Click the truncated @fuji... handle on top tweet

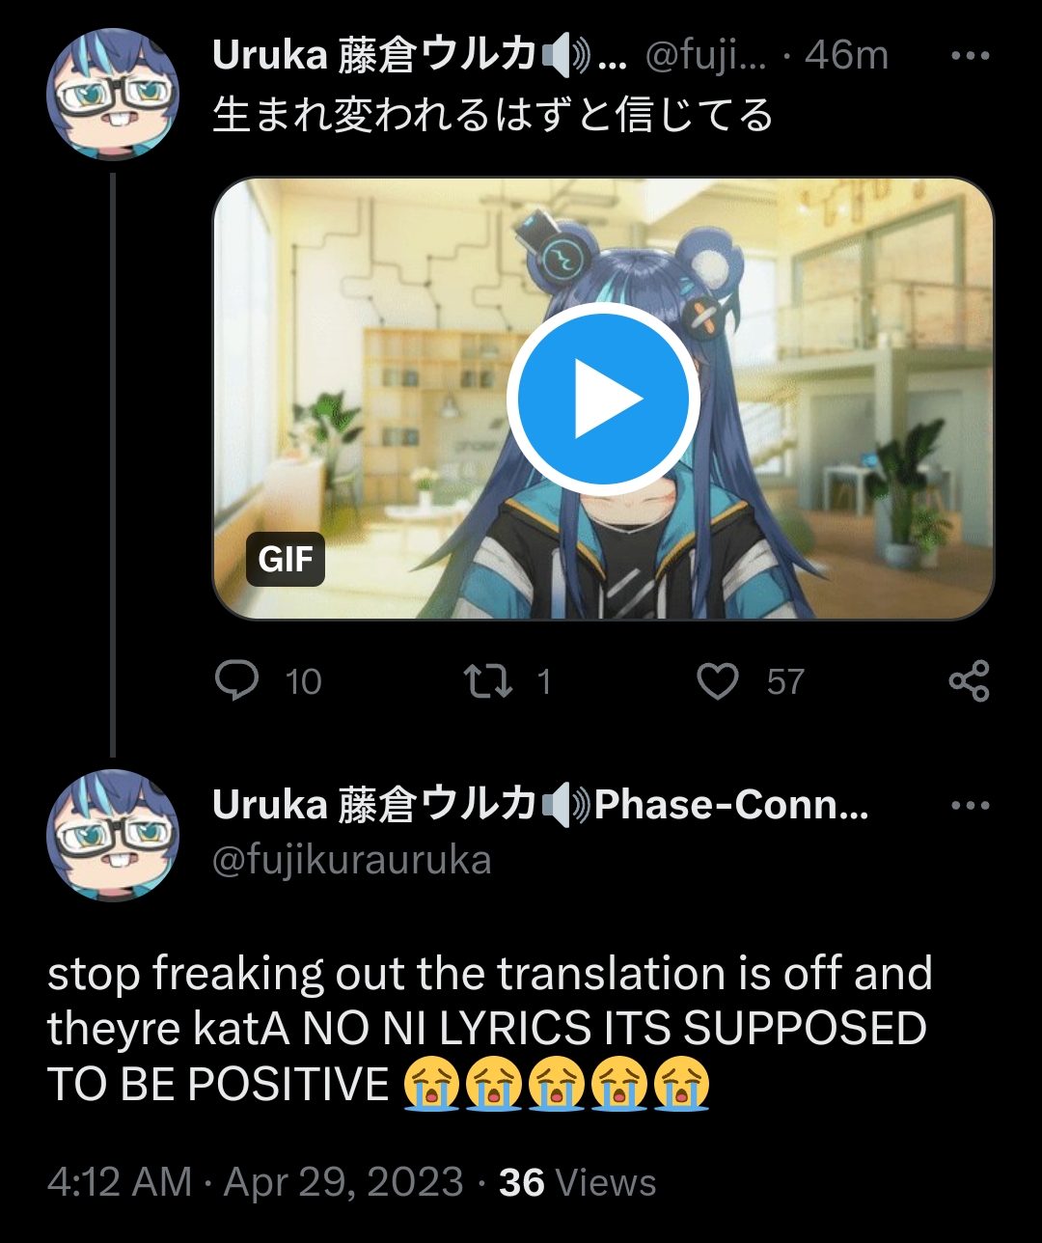(705, 56)
